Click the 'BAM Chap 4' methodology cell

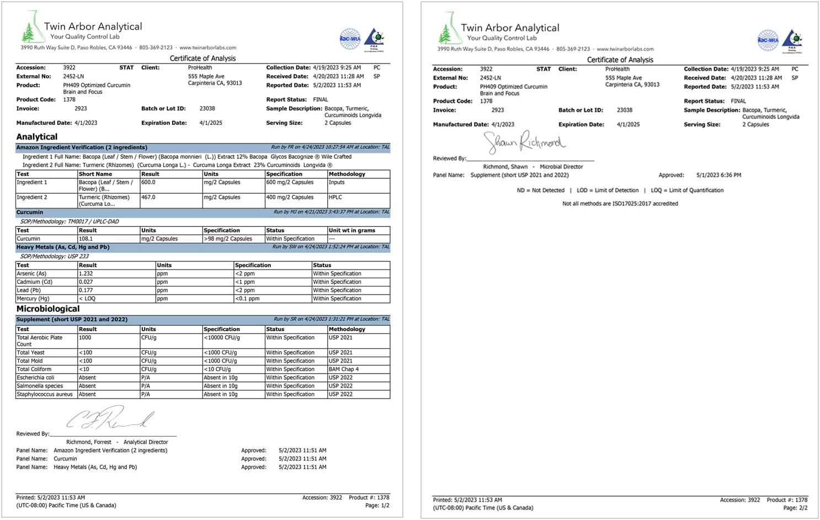tap(359, 369)
